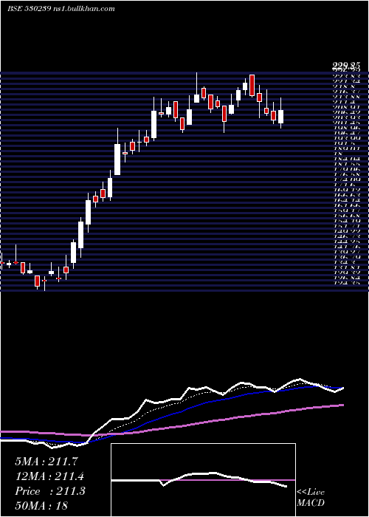Click the top price label 229.85
This screenshot has width=369, height=517.
pyautogui.click(x=346, y=66)
